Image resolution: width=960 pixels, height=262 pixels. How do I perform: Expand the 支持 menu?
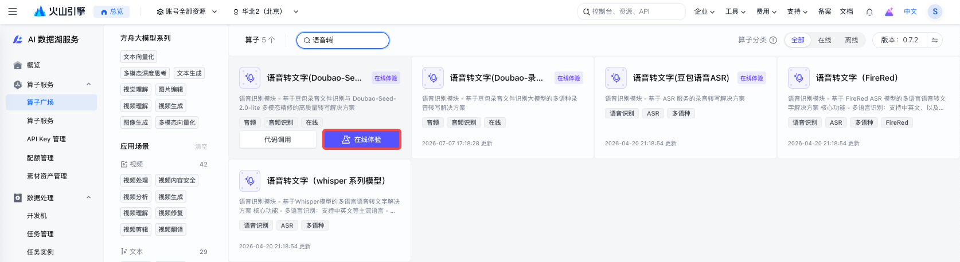tap(797, 11)
